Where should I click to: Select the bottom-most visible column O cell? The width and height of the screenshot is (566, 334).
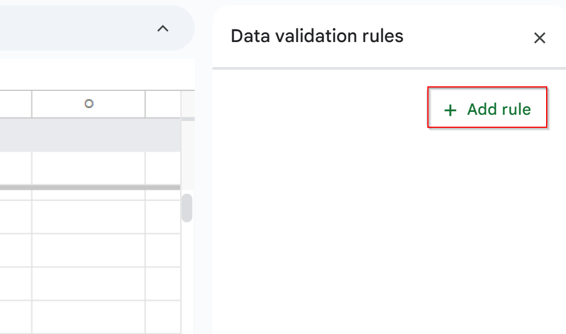[x=89, y=318]
